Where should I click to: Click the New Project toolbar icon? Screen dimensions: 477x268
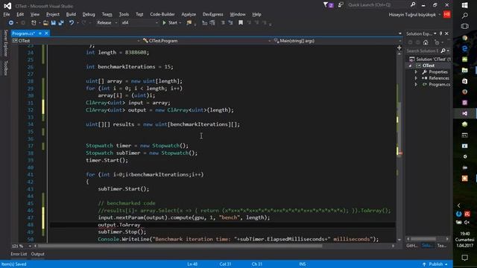pyautogui.click(x=34, y=23)
